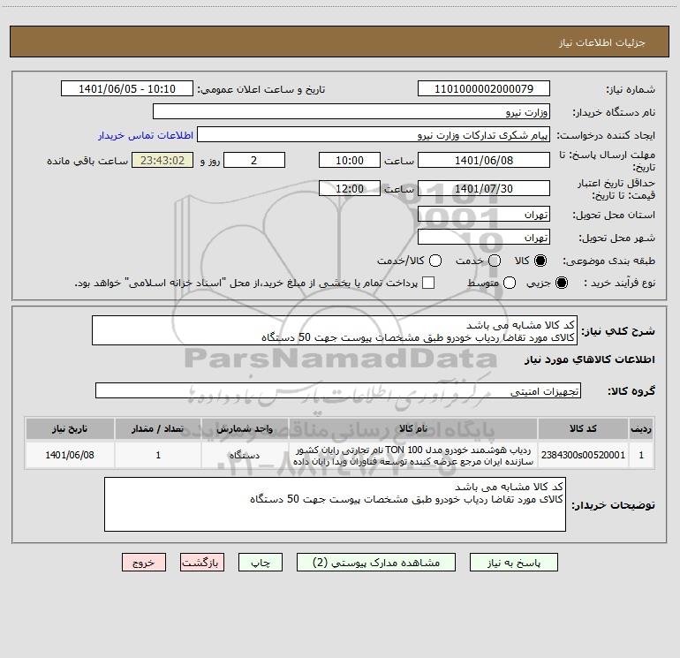Click the buyer name field وزارت نیرو
The width and height of the screenshot is (680, 658).
click(x=351, y=111)
